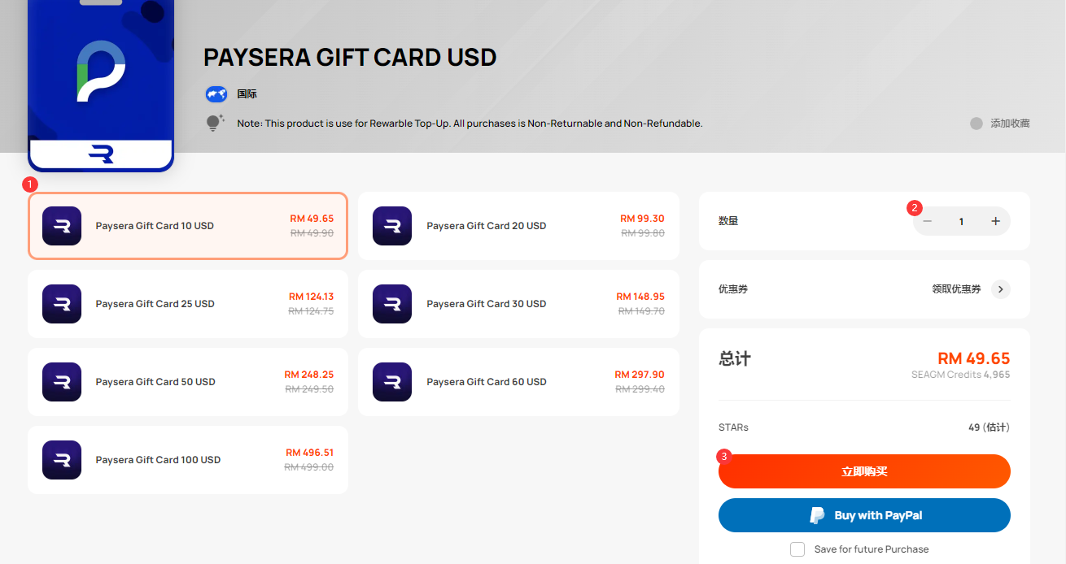Click the lightbulb note icon

pos(215,124)
